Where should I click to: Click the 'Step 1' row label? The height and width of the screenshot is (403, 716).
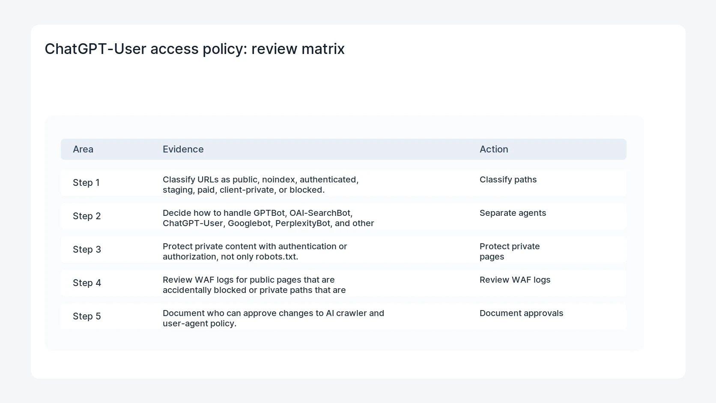(86, 182)
